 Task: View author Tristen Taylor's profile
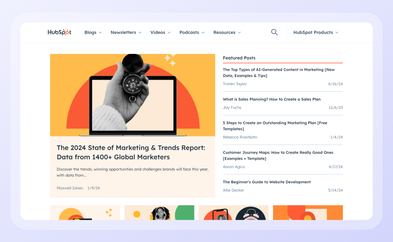(235, 84)
